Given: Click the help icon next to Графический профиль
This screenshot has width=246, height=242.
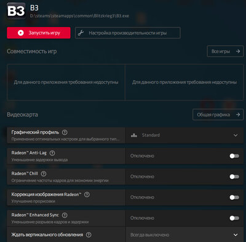Looking at the screenshot, I should click(65, 132).
